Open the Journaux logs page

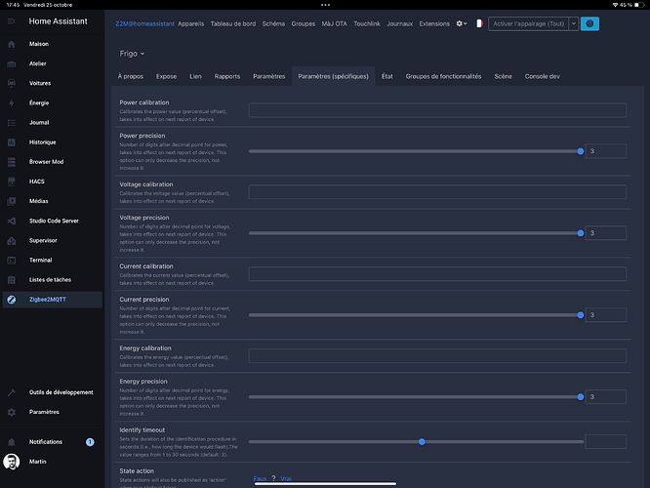[399, 23]
